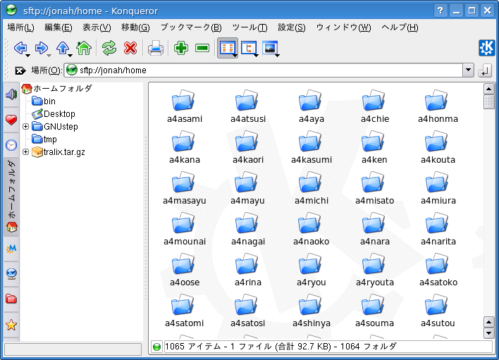Open the 移動(G) menu

(135, 27)
